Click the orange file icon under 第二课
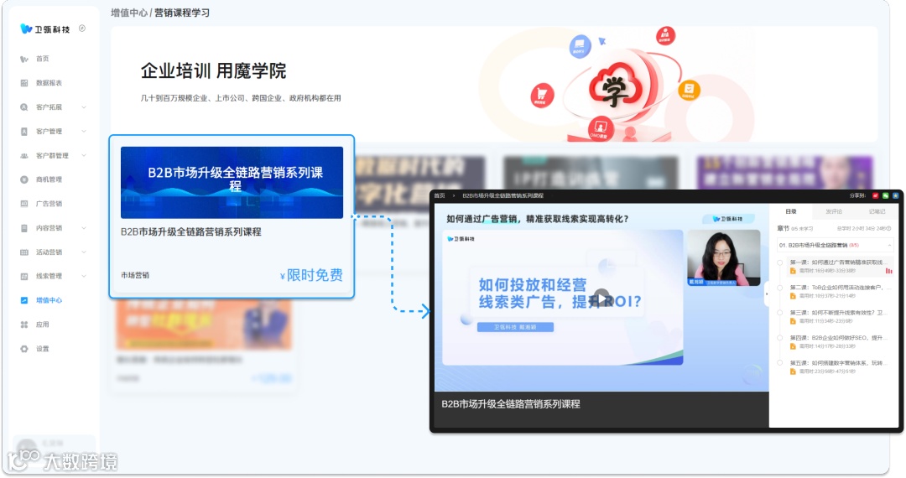 pos(793,296)
